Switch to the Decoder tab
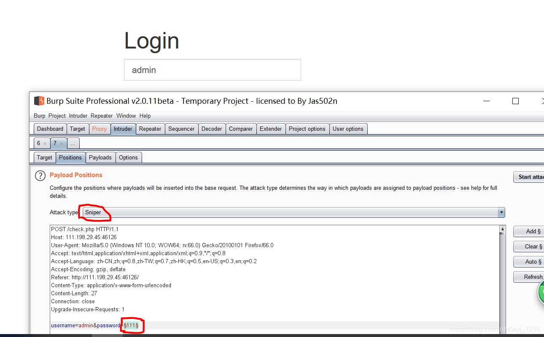Image resolution: width=544 pixels, height=337 pixels. (x=212, y=129)
